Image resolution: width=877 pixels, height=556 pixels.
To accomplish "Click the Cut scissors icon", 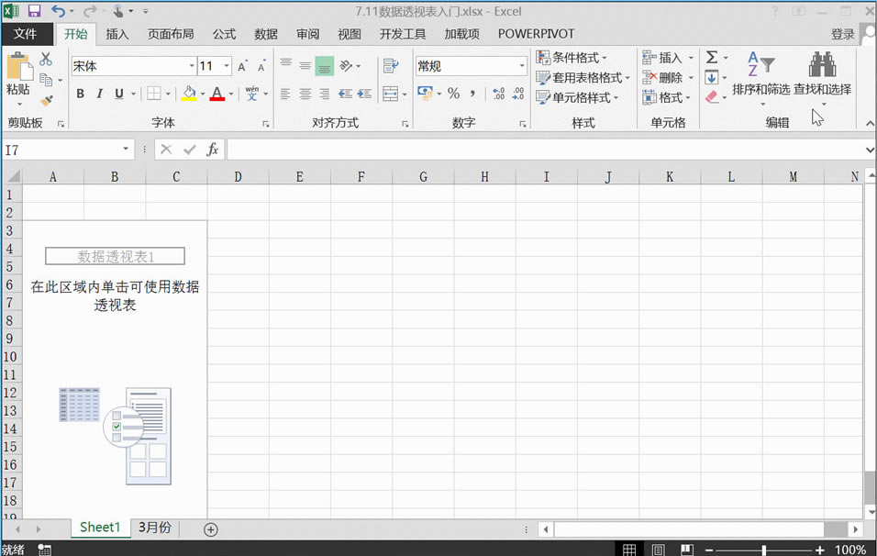I will pos(46,60).
